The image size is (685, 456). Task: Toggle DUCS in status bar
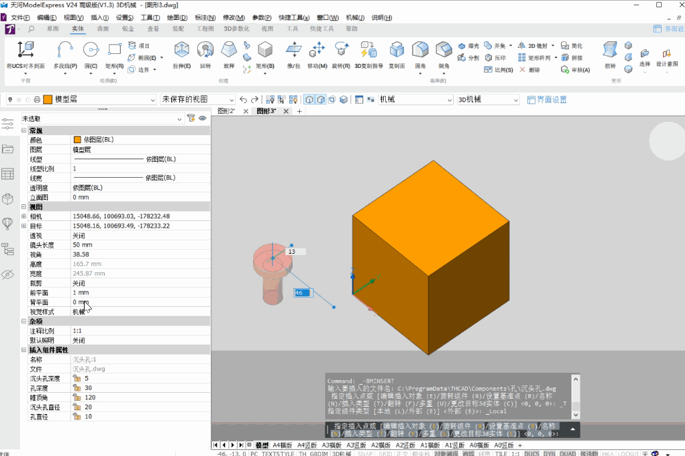coord(532,453)
